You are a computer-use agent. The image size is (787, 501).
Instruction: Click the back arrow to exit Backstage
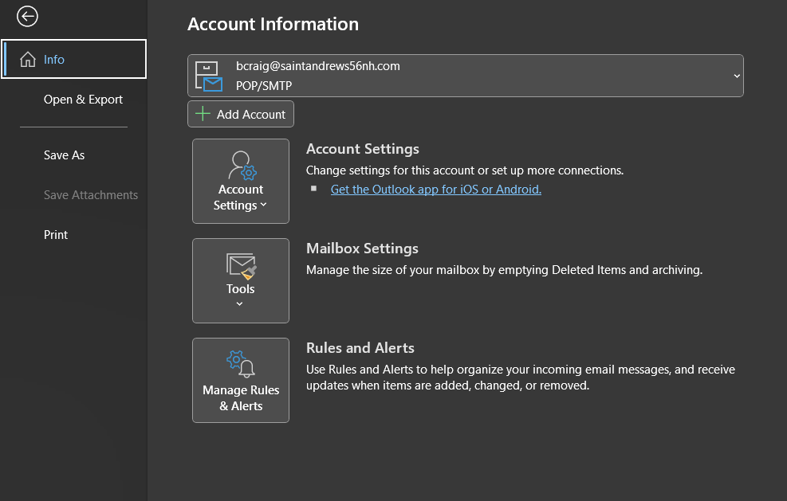pyautogui.click(x=27, y=16)
